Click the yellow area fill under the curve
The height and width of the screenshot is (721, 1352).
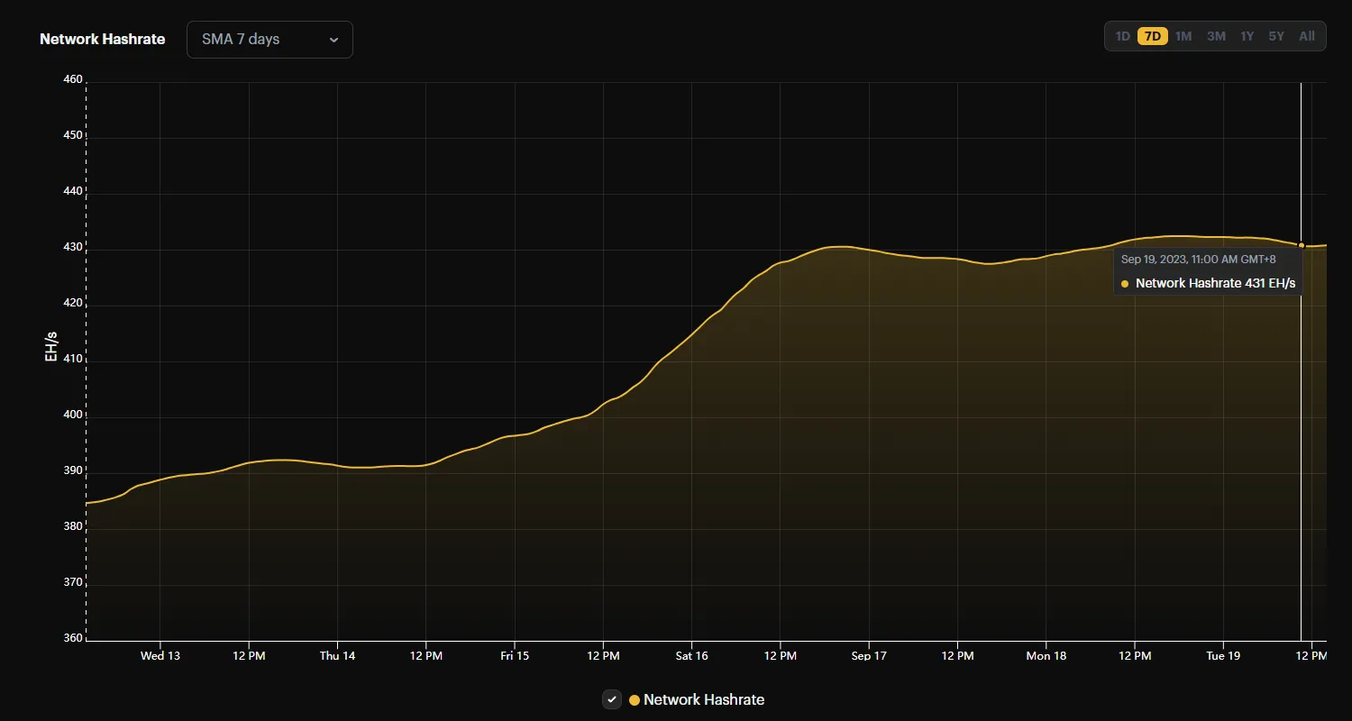tap(631, 541)
